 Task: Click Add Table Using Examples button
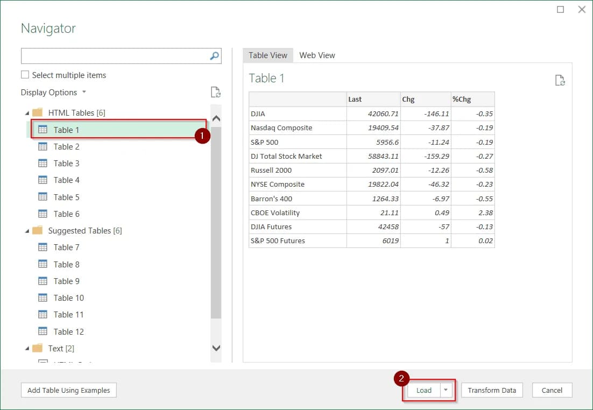[x=69, y=390]
